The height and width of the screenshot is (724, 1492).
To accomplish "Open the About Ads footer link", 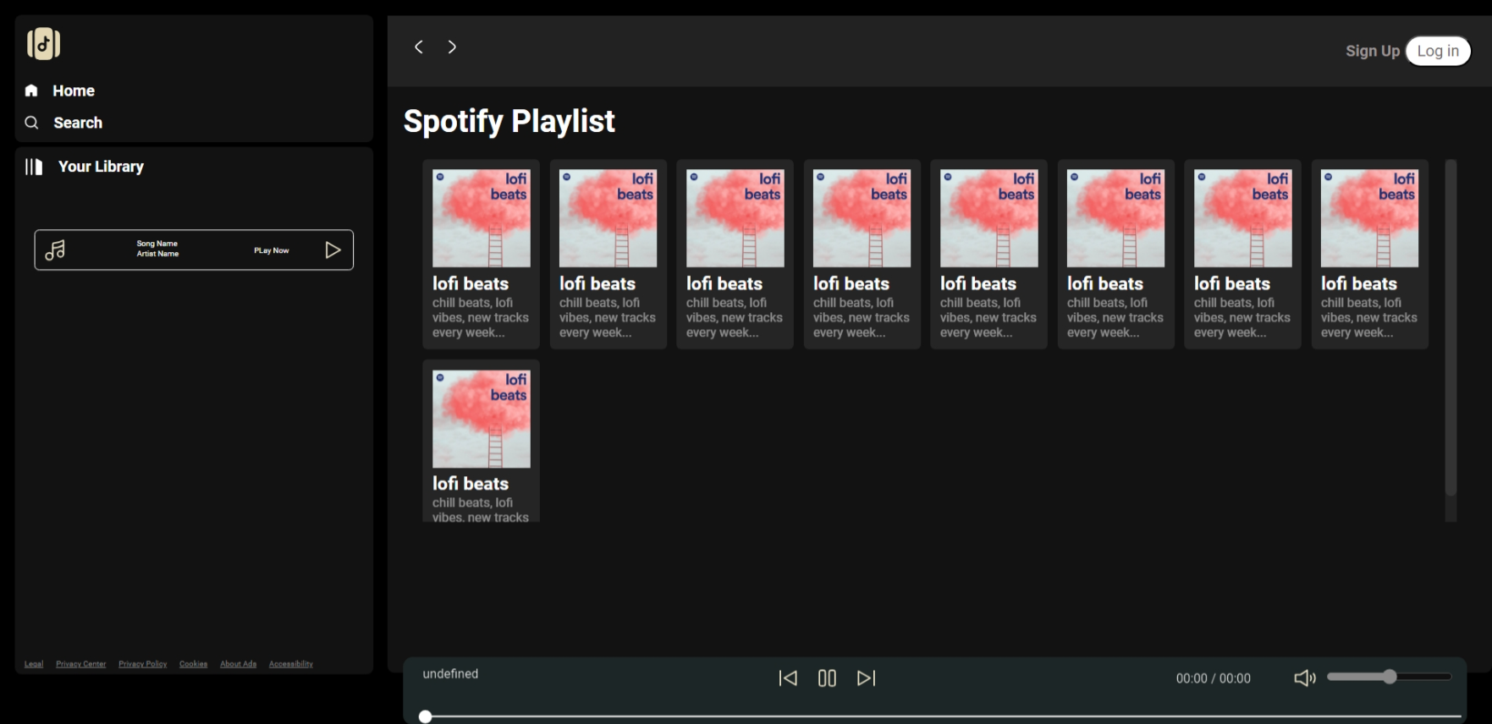I will click(238, 664).
